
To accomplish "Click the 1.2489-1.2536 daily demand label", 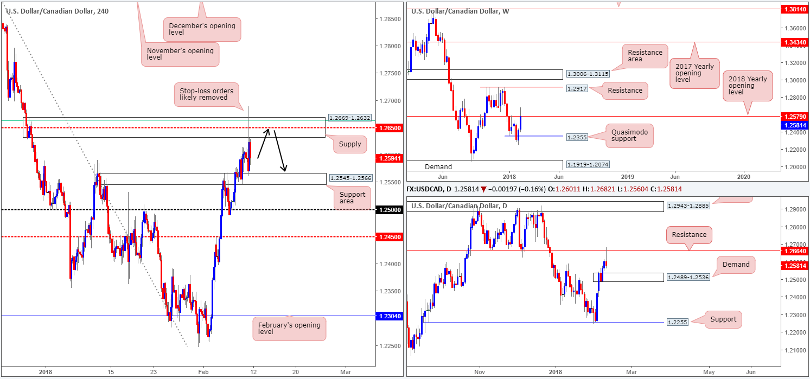I will pos(686,278).
